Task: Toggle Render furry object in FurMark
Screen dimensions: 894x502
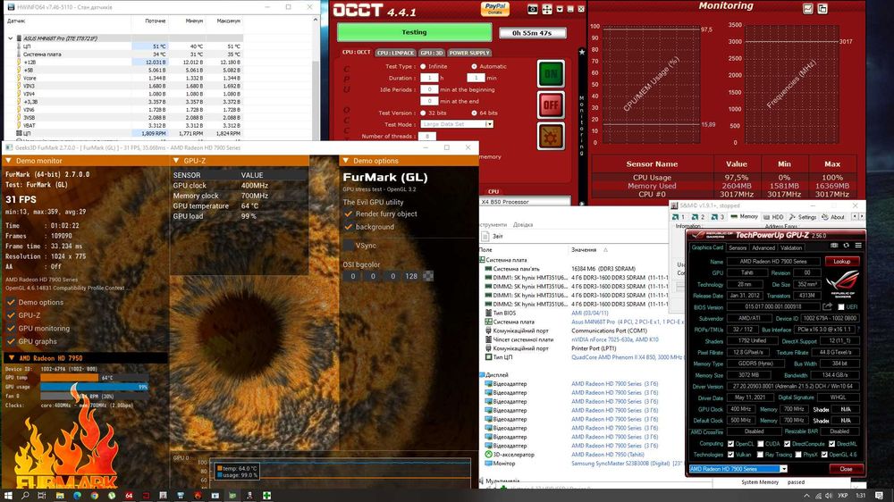Action: [349, 213]
